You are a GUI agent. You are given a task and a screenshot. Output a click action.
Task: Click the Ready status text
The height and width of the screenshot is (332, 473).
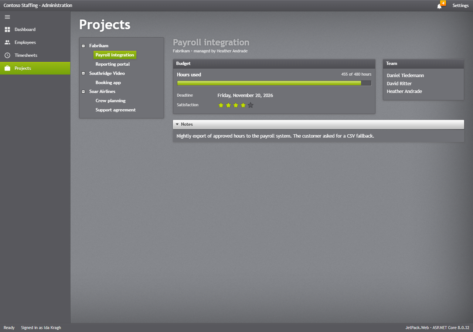9,328
